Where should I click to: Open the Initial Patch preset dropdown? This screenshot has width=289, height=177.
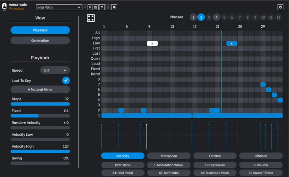click(59, 7)
